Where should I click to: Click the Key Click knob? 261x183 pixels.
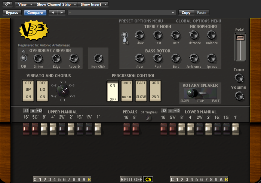tap(98, 58)
